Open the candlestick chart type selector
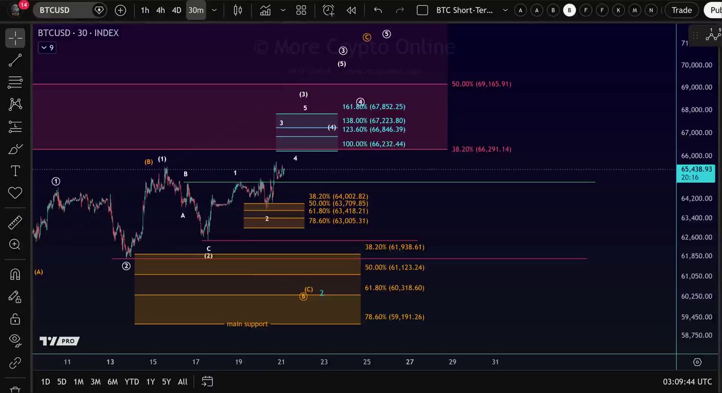This screenshot has width=722, height=393. (x=238, y=10)
